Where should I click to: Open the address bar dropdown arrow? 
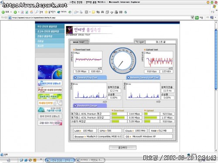coord(192,18)
